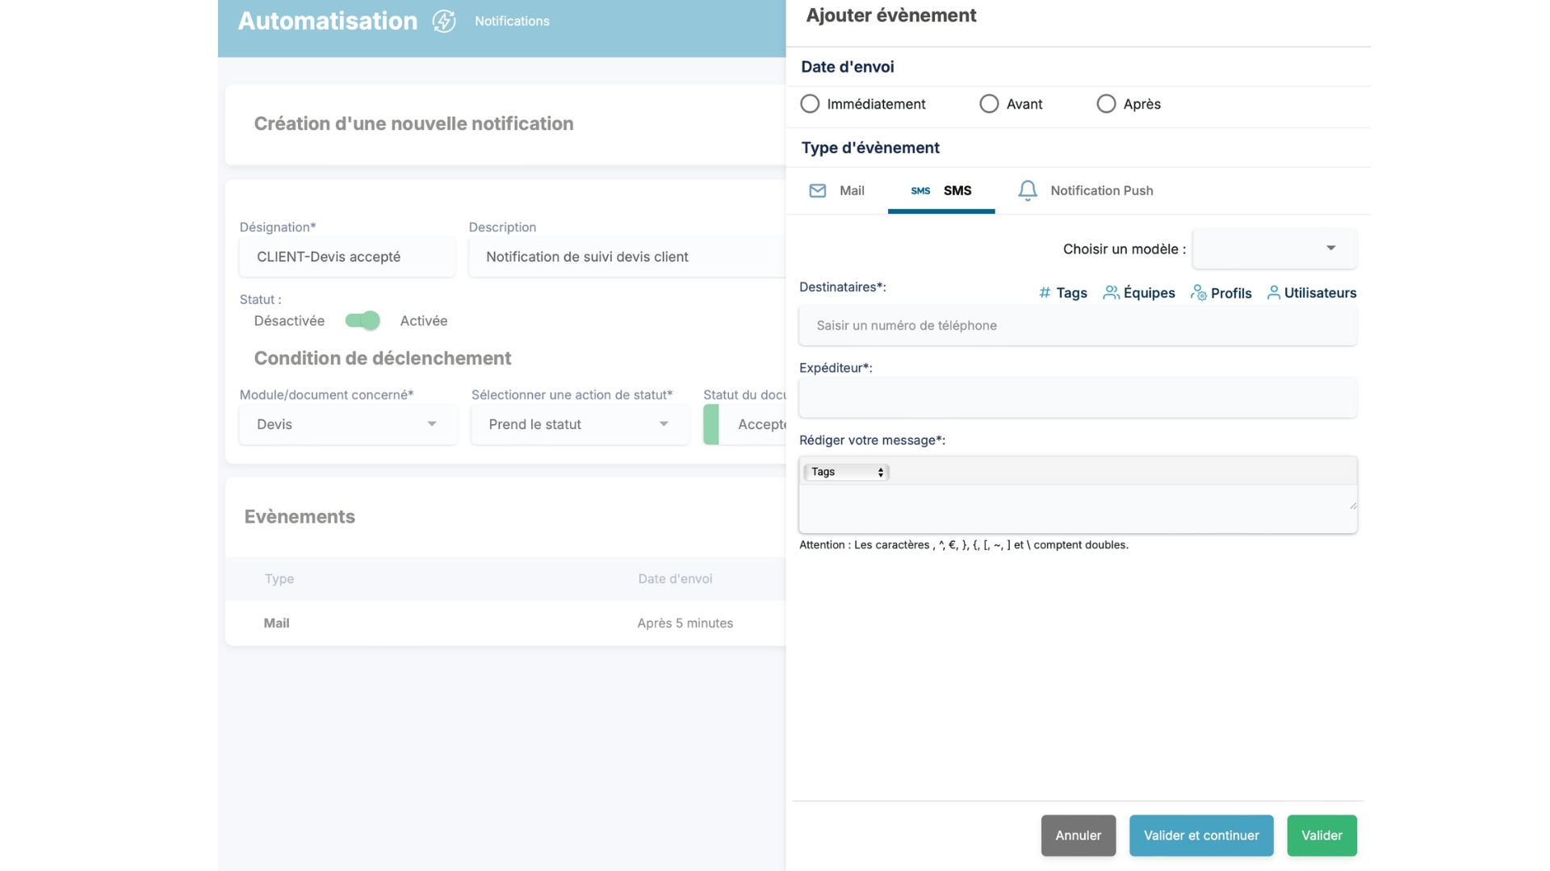Viewport: 1550px width, 871px height.
Task: Click the Équipes group icon
Action: point(1111,293)
